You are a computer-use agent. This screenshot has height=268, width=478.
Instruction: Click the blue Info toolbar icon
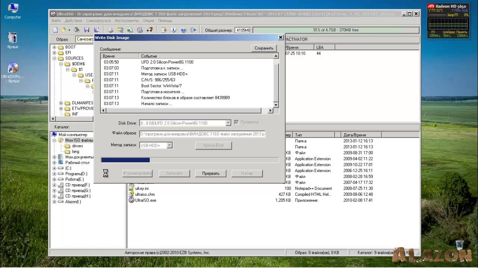tap(174, 30)
